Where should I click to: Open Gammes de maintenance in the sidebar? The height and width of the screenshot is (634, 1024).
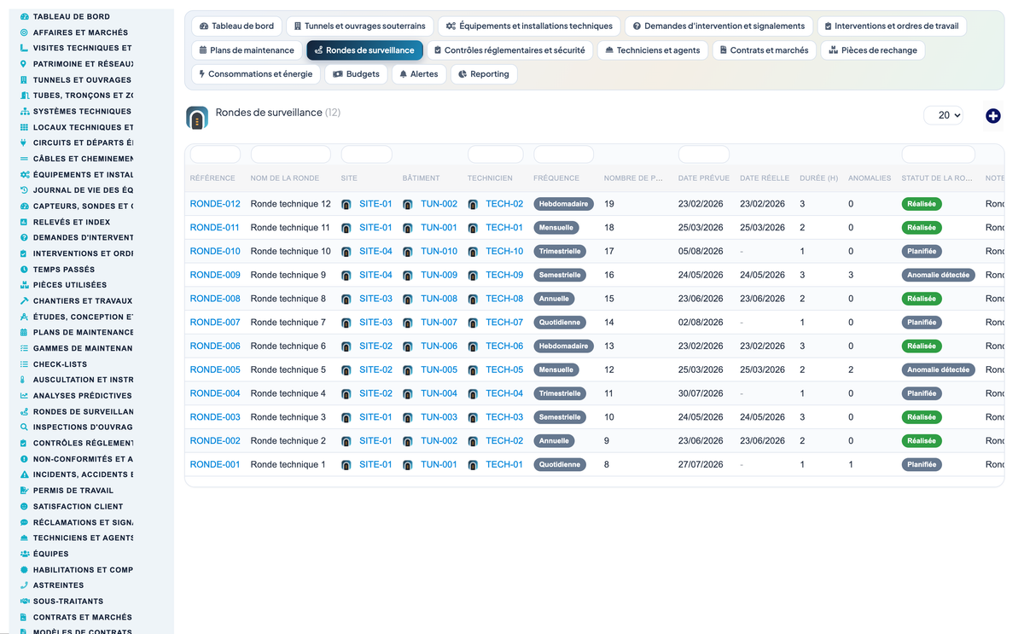point(83,348)
